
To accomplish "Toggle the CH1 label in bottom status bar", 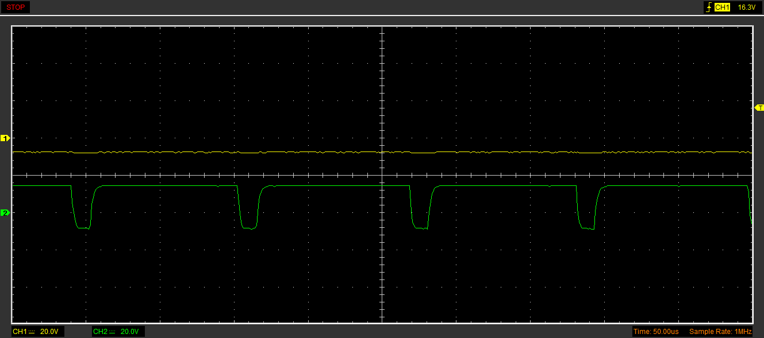I will [20, 332].
